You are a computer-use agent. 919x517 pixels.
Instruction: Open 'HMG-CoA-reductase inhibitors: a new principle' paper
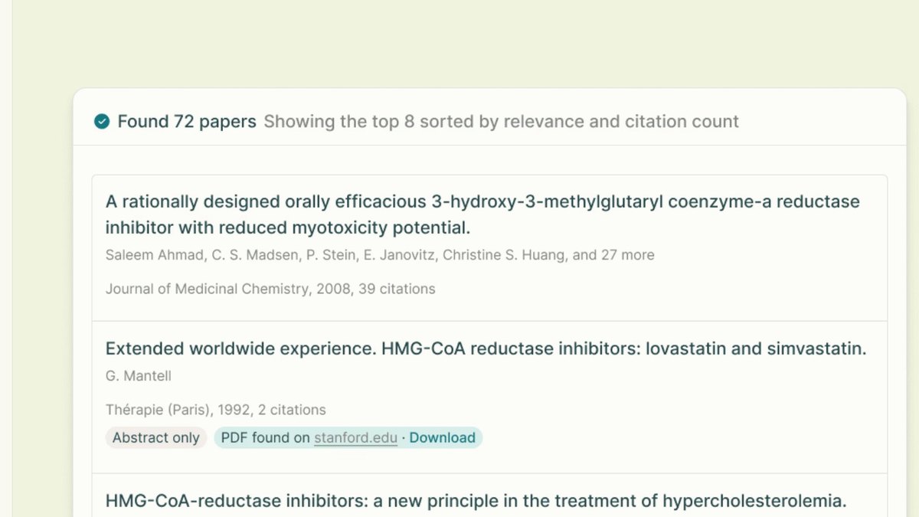click(476, 501)
